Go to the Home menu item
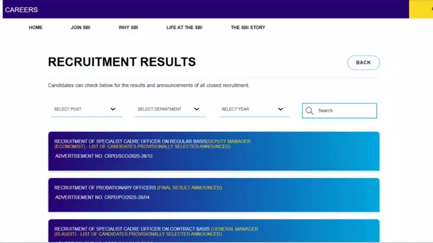The width and height of the screenshot is (433, 243). coord(36,28)
